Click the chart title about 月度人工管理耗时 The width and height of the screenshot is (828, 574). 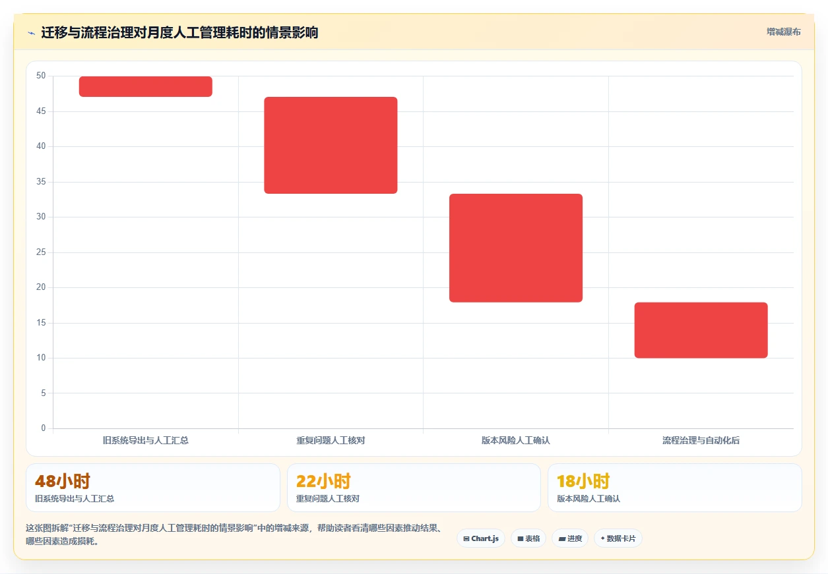point(179,33)
